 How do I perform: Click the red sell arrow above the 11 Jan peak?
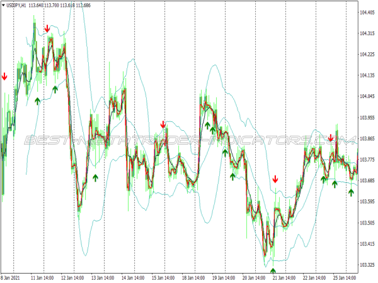47,28
